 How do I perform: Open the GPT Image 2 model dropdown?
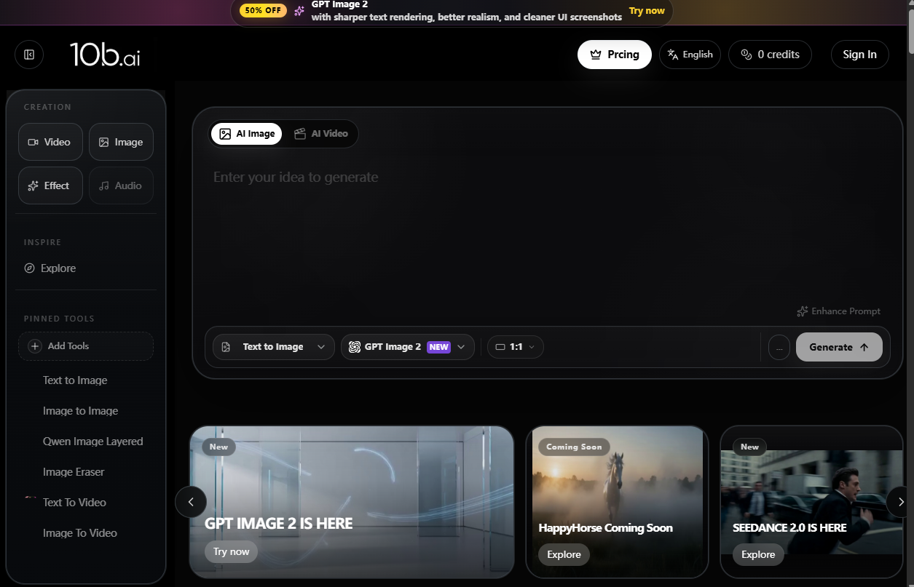coord(408,347)
